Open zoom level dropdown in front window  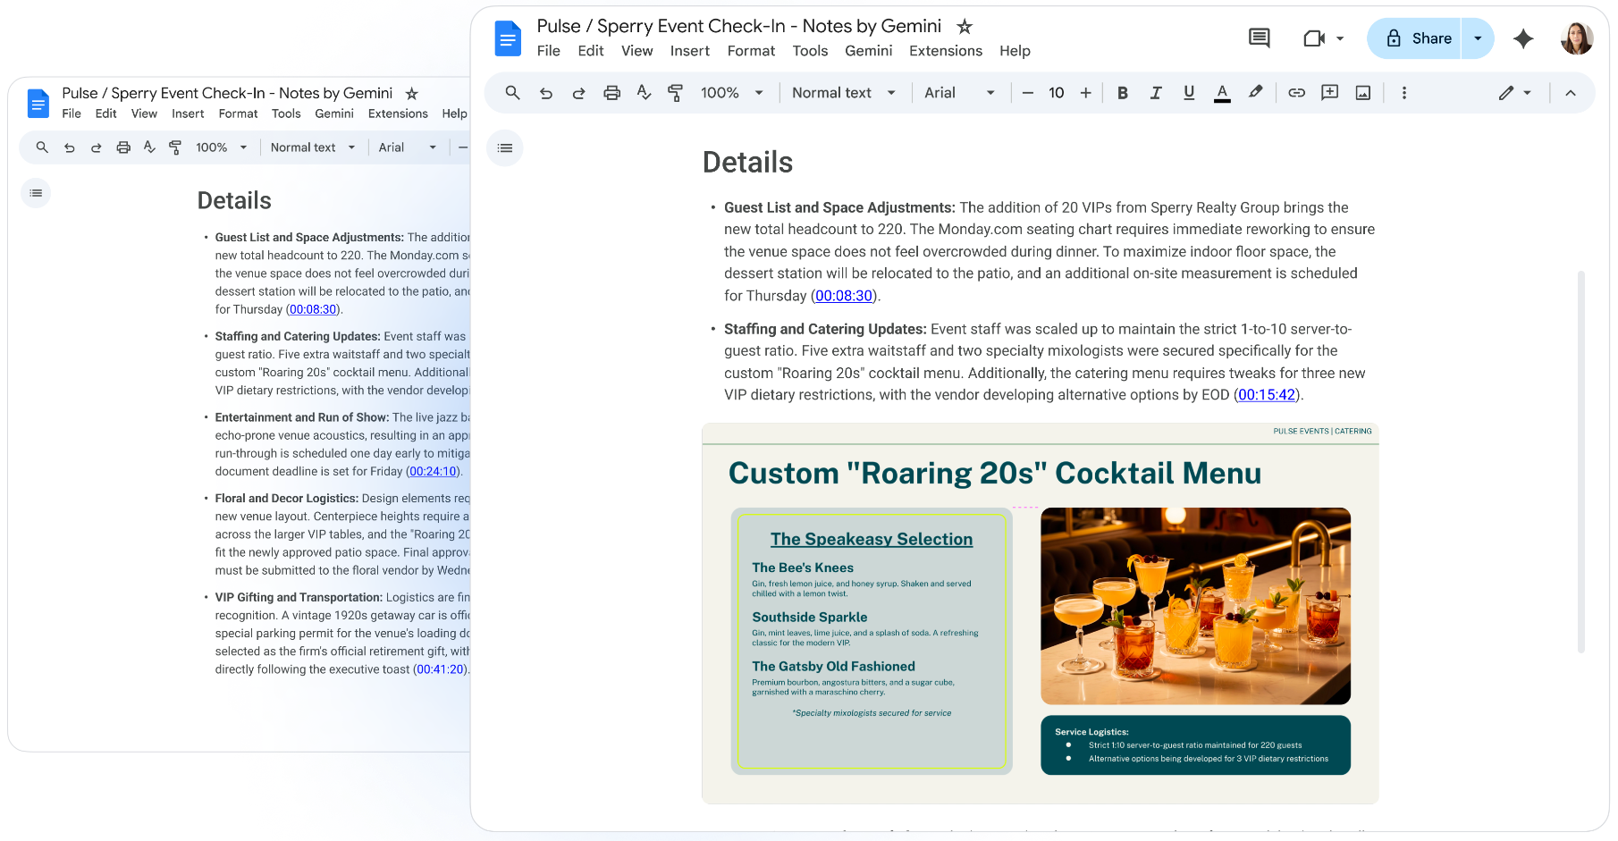click(x=732, y=93)
